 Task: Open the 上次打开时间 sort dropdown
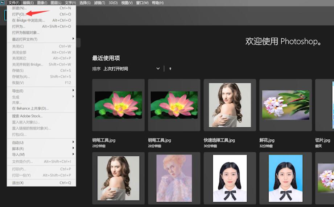tap(131, 69)
